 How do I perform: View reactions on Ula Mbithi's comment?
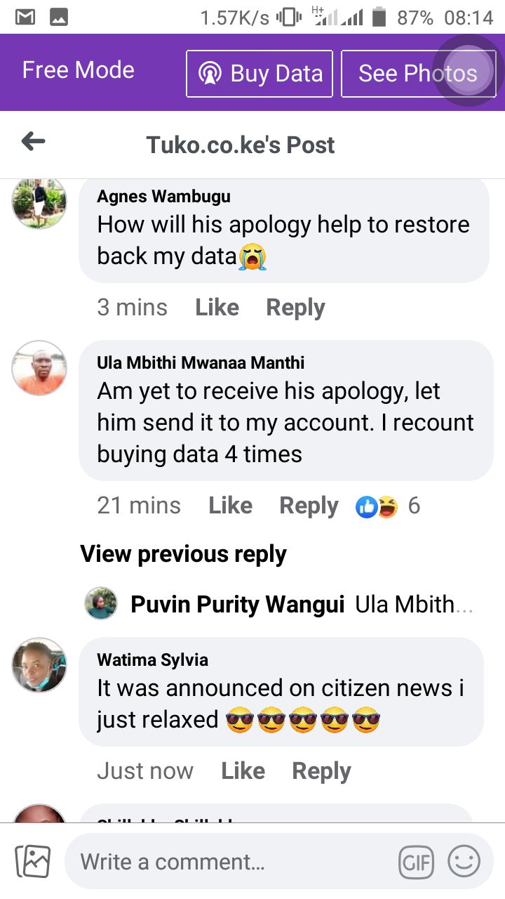coord(388,506)
